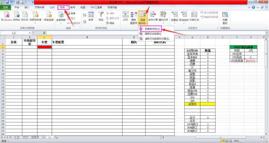269x143 pixels.
Task: Open the PDF工具集 tab
Action: 96,7
